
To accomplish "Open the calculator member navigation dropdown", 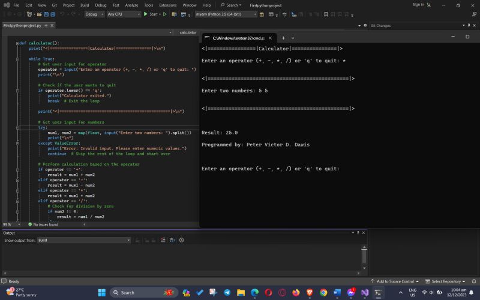I will (x=185, y=32).
